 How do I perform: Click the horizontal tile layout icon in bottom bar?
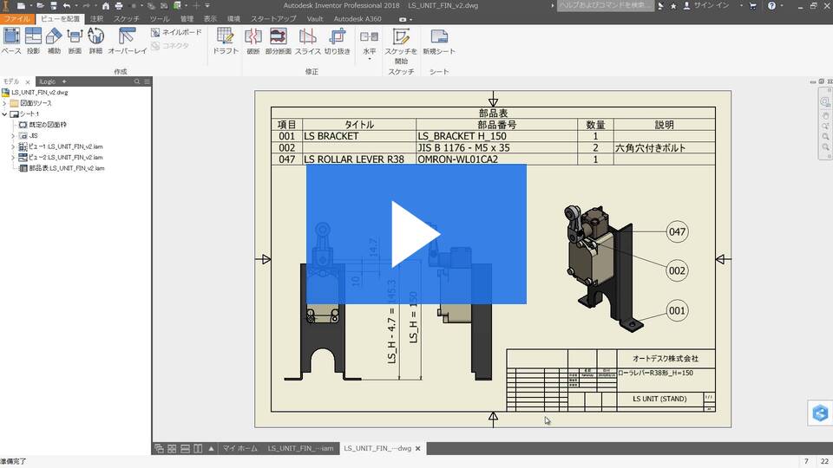[x=185, y=448]
